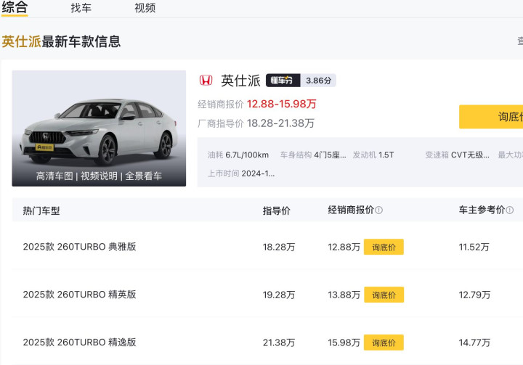This screenshot has height=365, width=523.
Task: Select the 2025款 260TURBO 典雅版 model
Action: point(79,247)
